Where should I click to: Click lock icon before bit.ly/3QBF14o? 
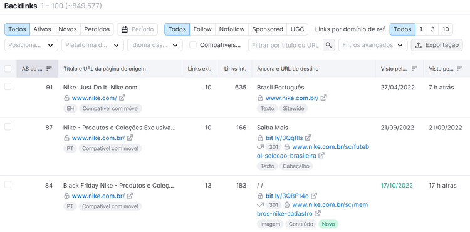pos(260,196)
